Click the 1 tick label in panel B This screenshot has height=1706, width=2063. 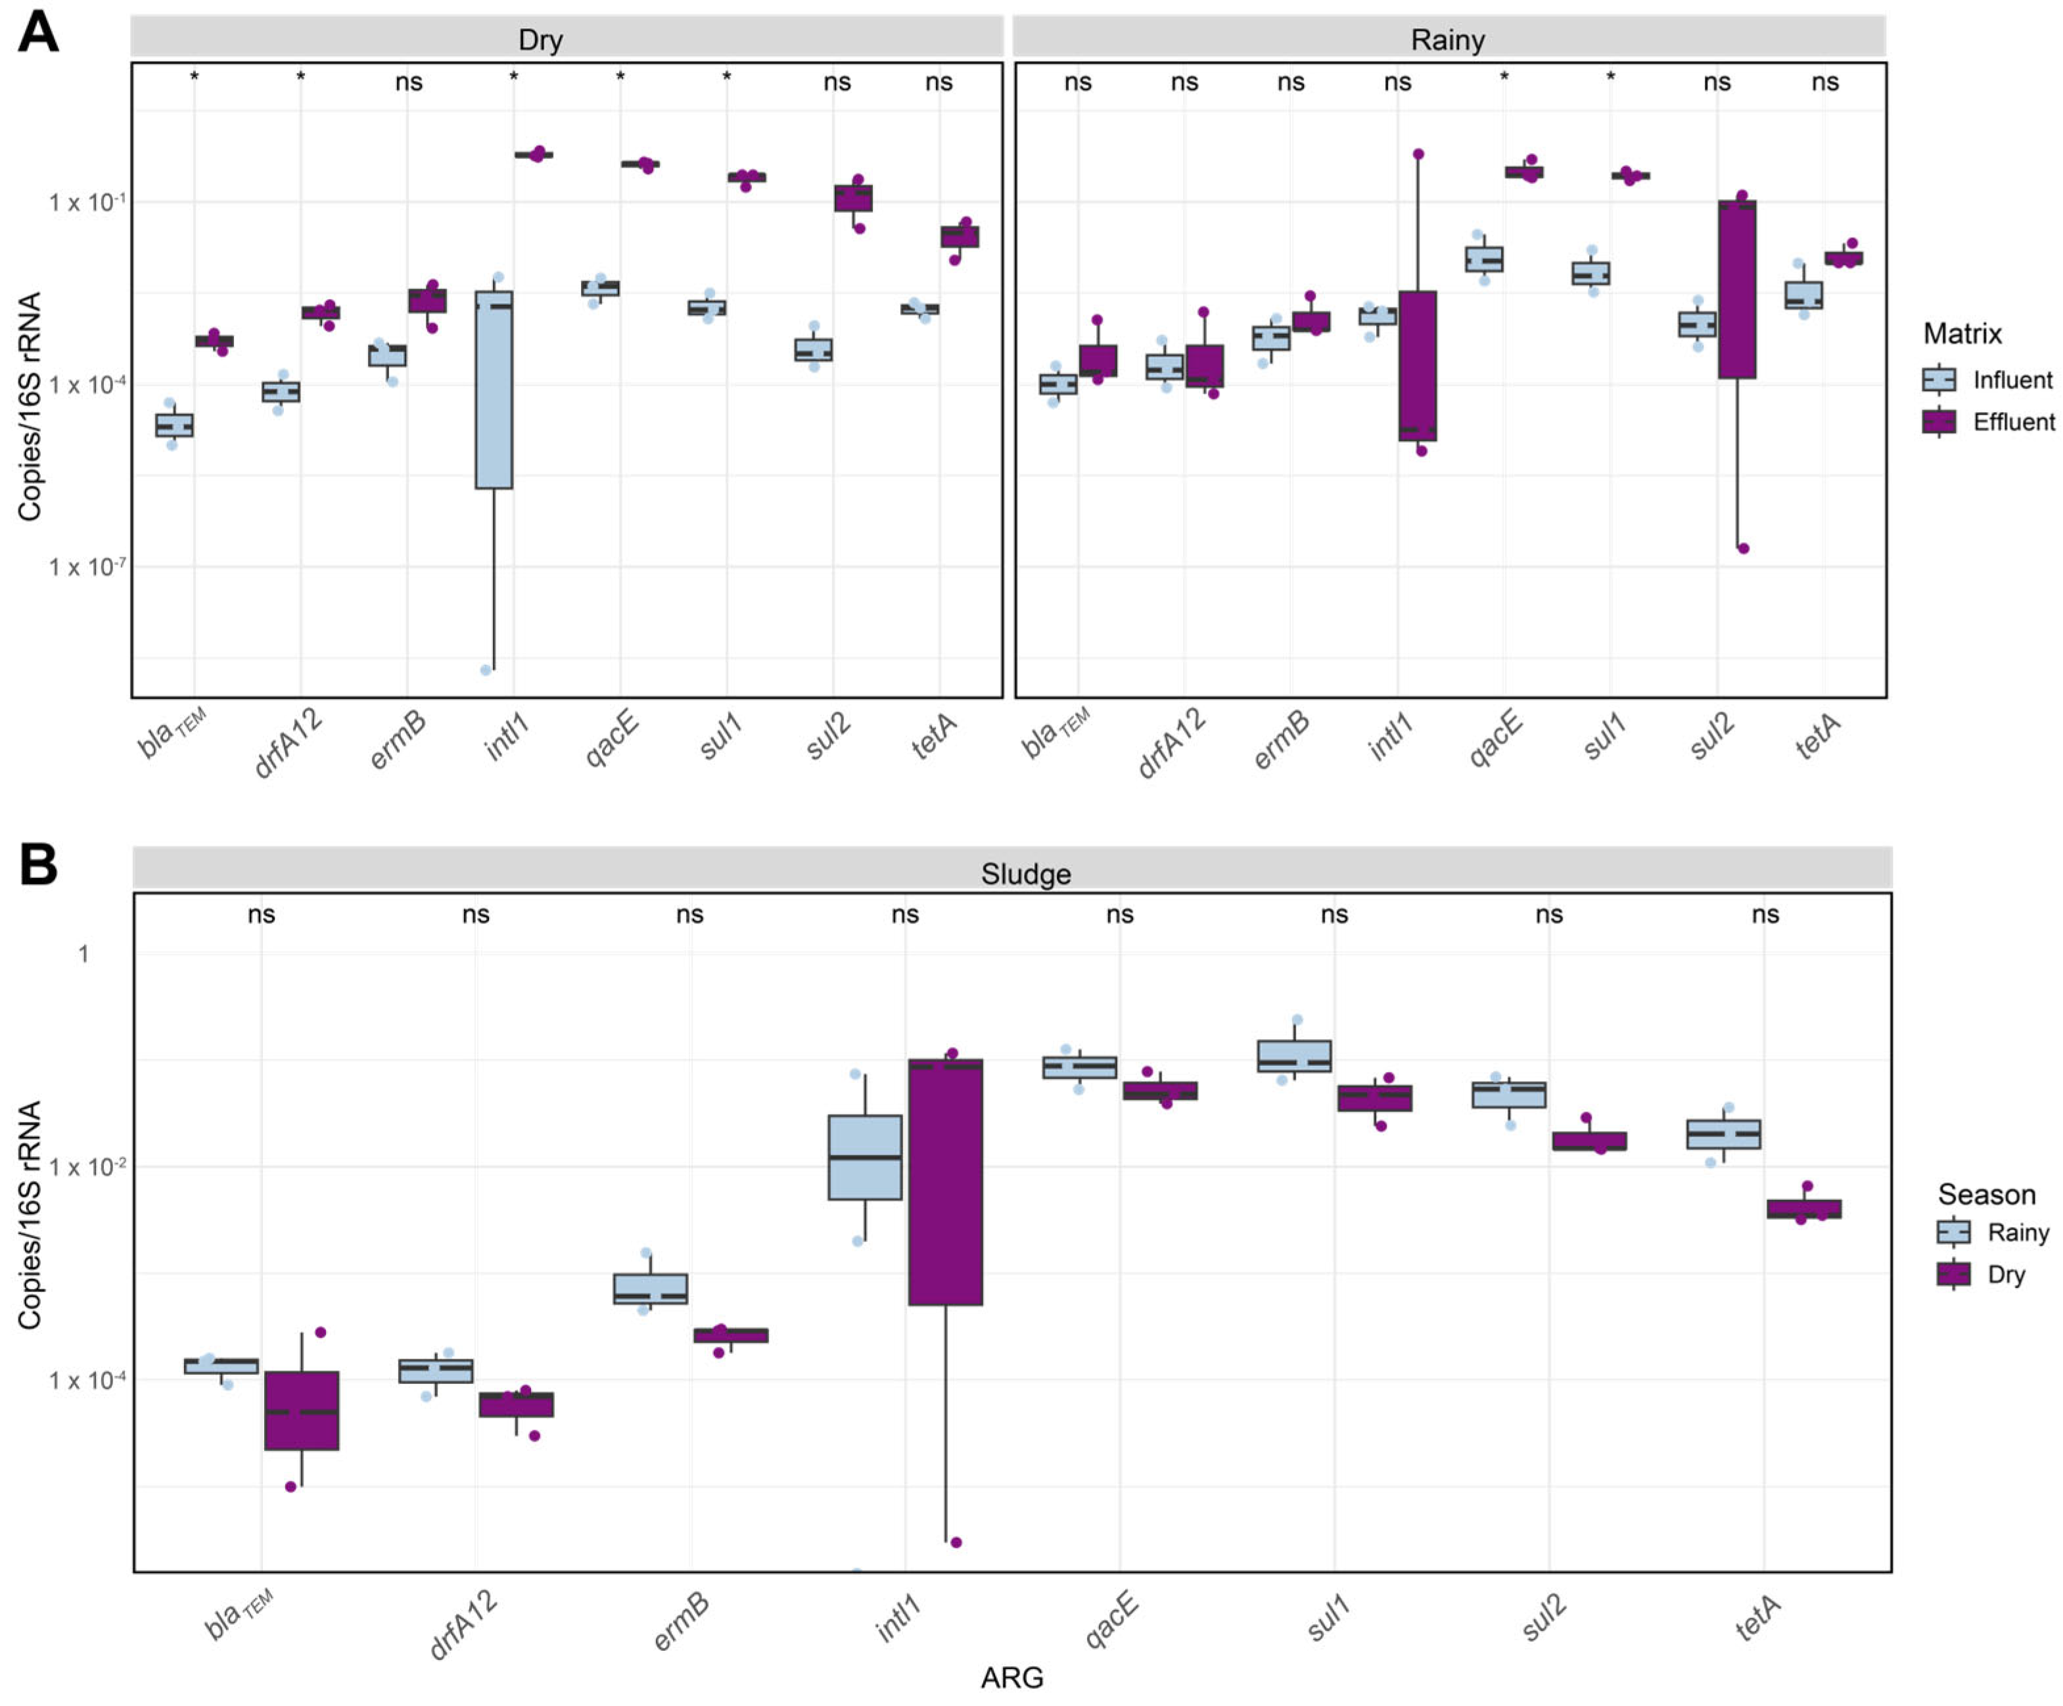[83, 954]
